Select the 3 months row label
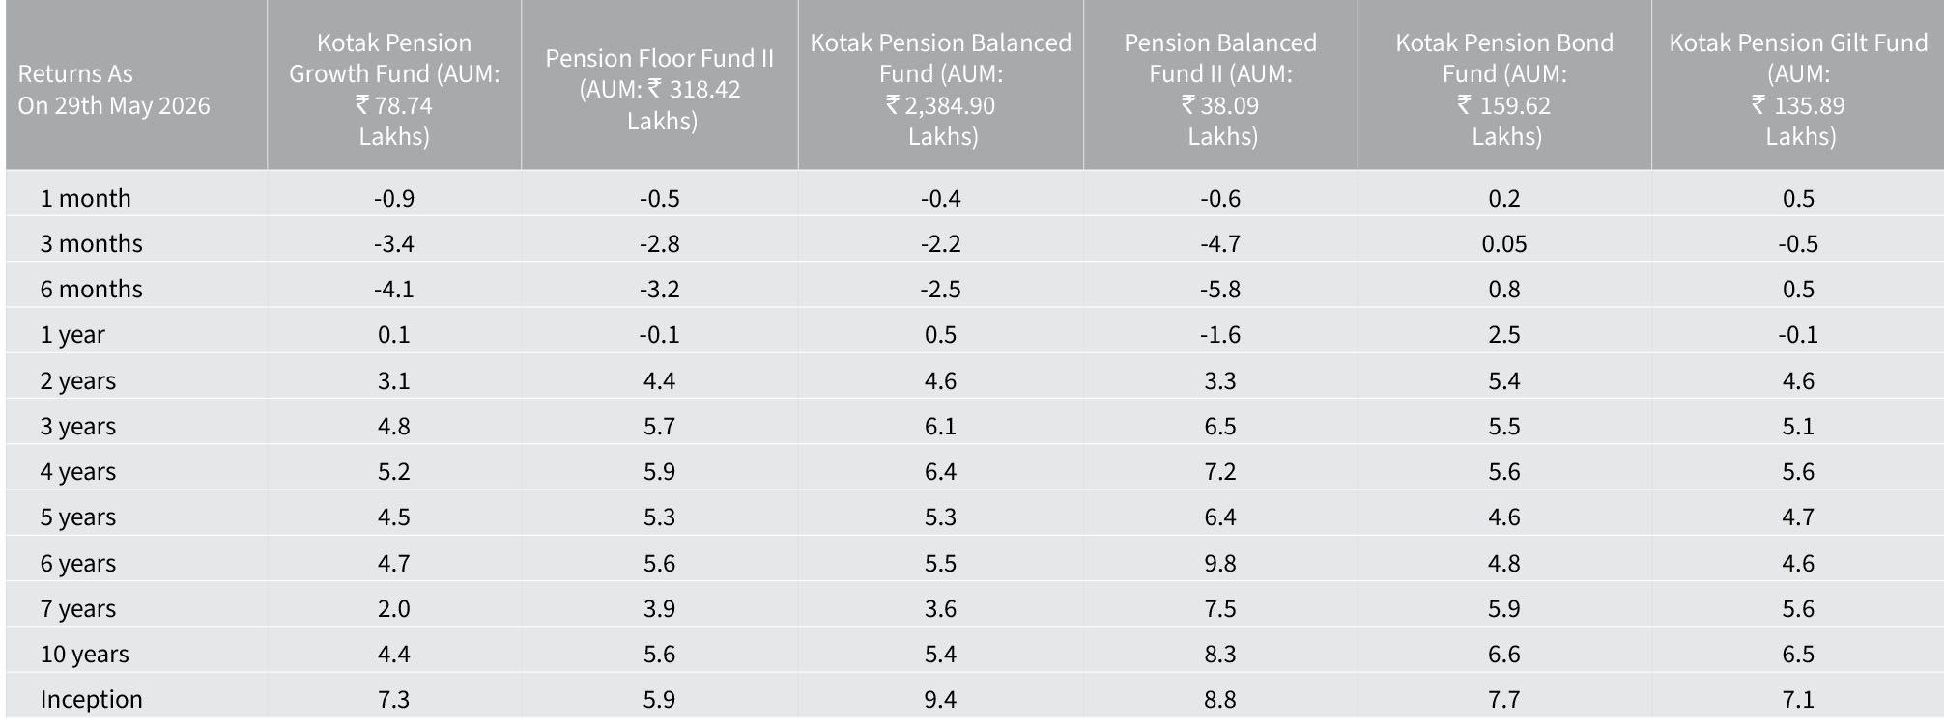 (91, 243)
